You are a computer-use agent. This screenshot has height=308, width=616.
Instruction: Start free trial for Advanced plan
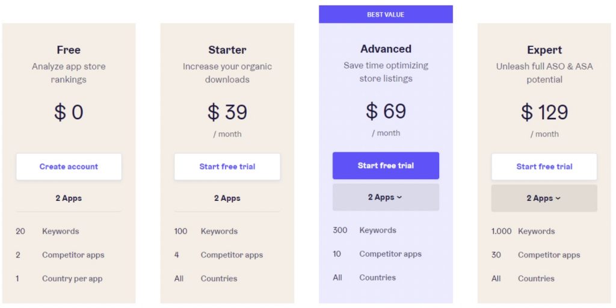click(x=386, y=165)
